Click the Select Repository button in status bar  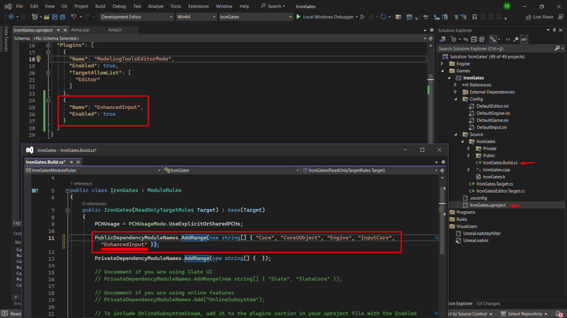coord(525,314)
